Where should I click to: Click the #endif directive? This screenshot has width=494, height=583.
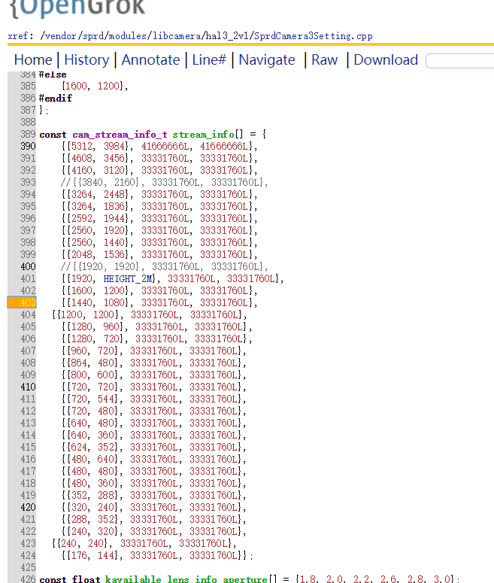click(56, 98)
